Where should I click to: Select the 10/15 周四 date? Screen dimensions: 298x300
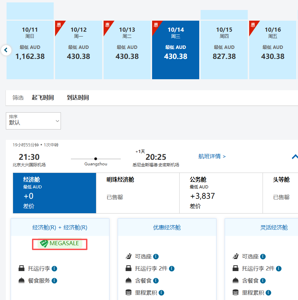pyautogui.click(x=224, y=50)
